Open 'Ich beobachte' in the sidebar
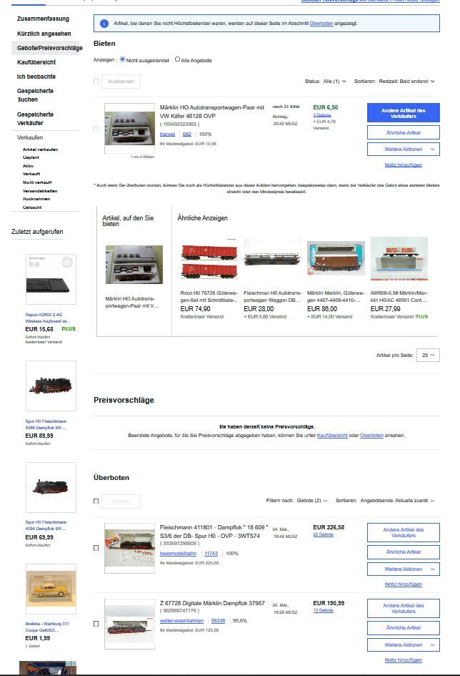 (36, 77)
